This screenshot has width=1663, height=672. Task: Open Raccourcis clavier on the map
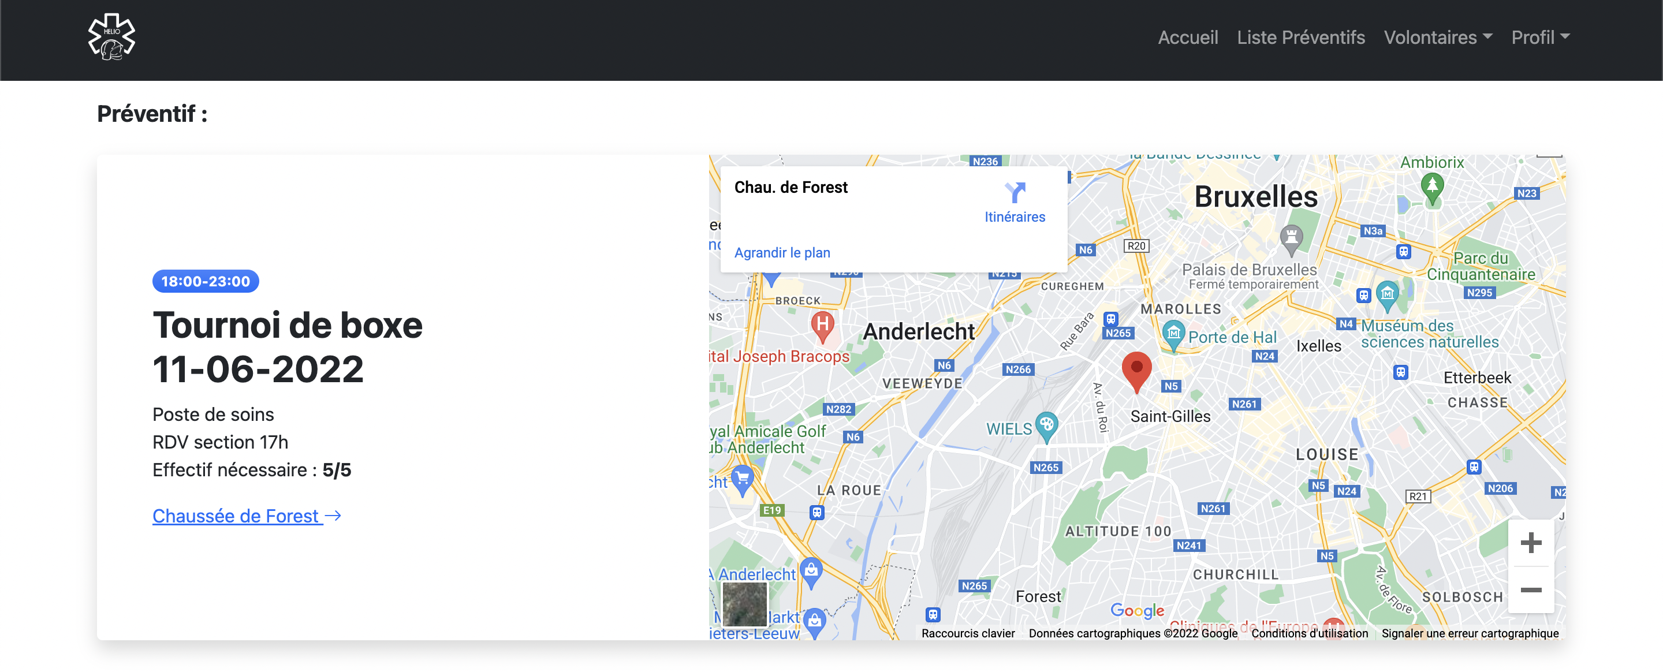967,633
